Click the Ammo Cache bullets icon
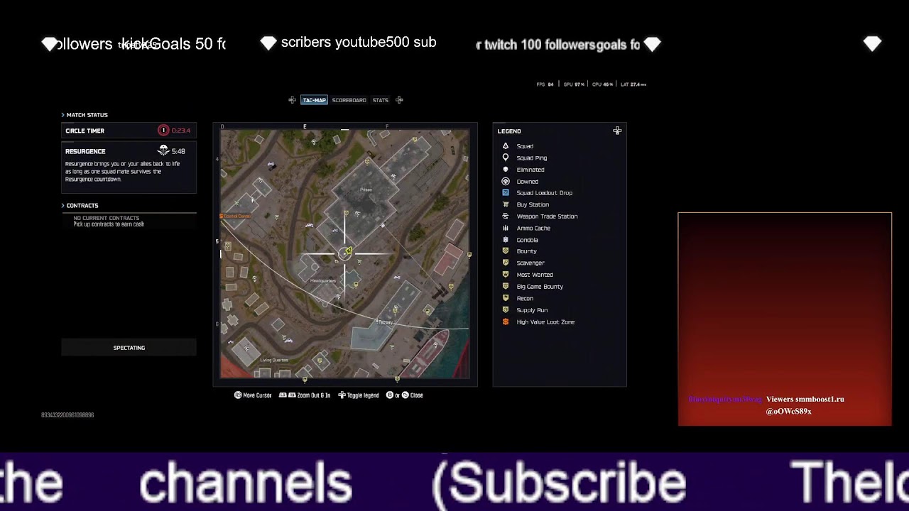Image resolution: width=909 pixels, height=511 pixels. pyautogui.click(x=506, y=228)
